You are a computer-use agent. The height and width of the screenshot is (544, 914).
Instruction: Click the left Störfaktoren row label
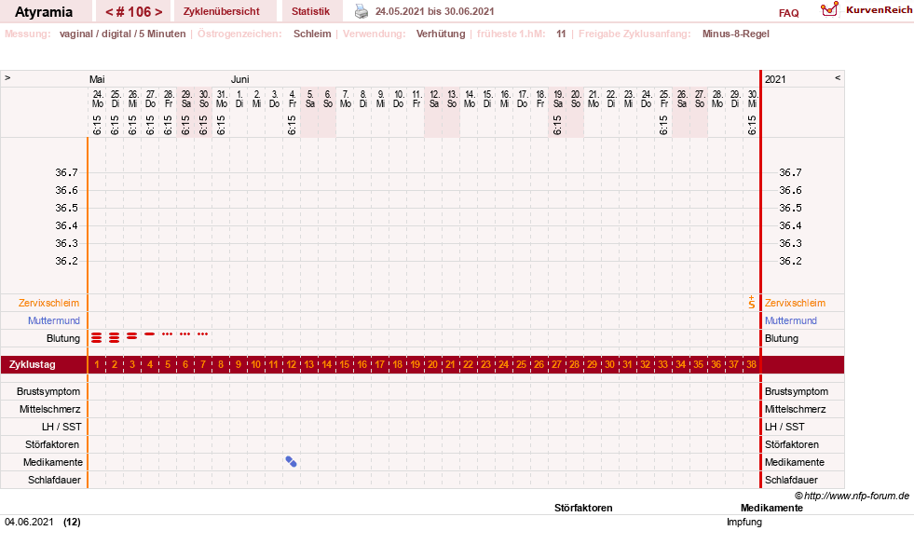click(52, 444)
